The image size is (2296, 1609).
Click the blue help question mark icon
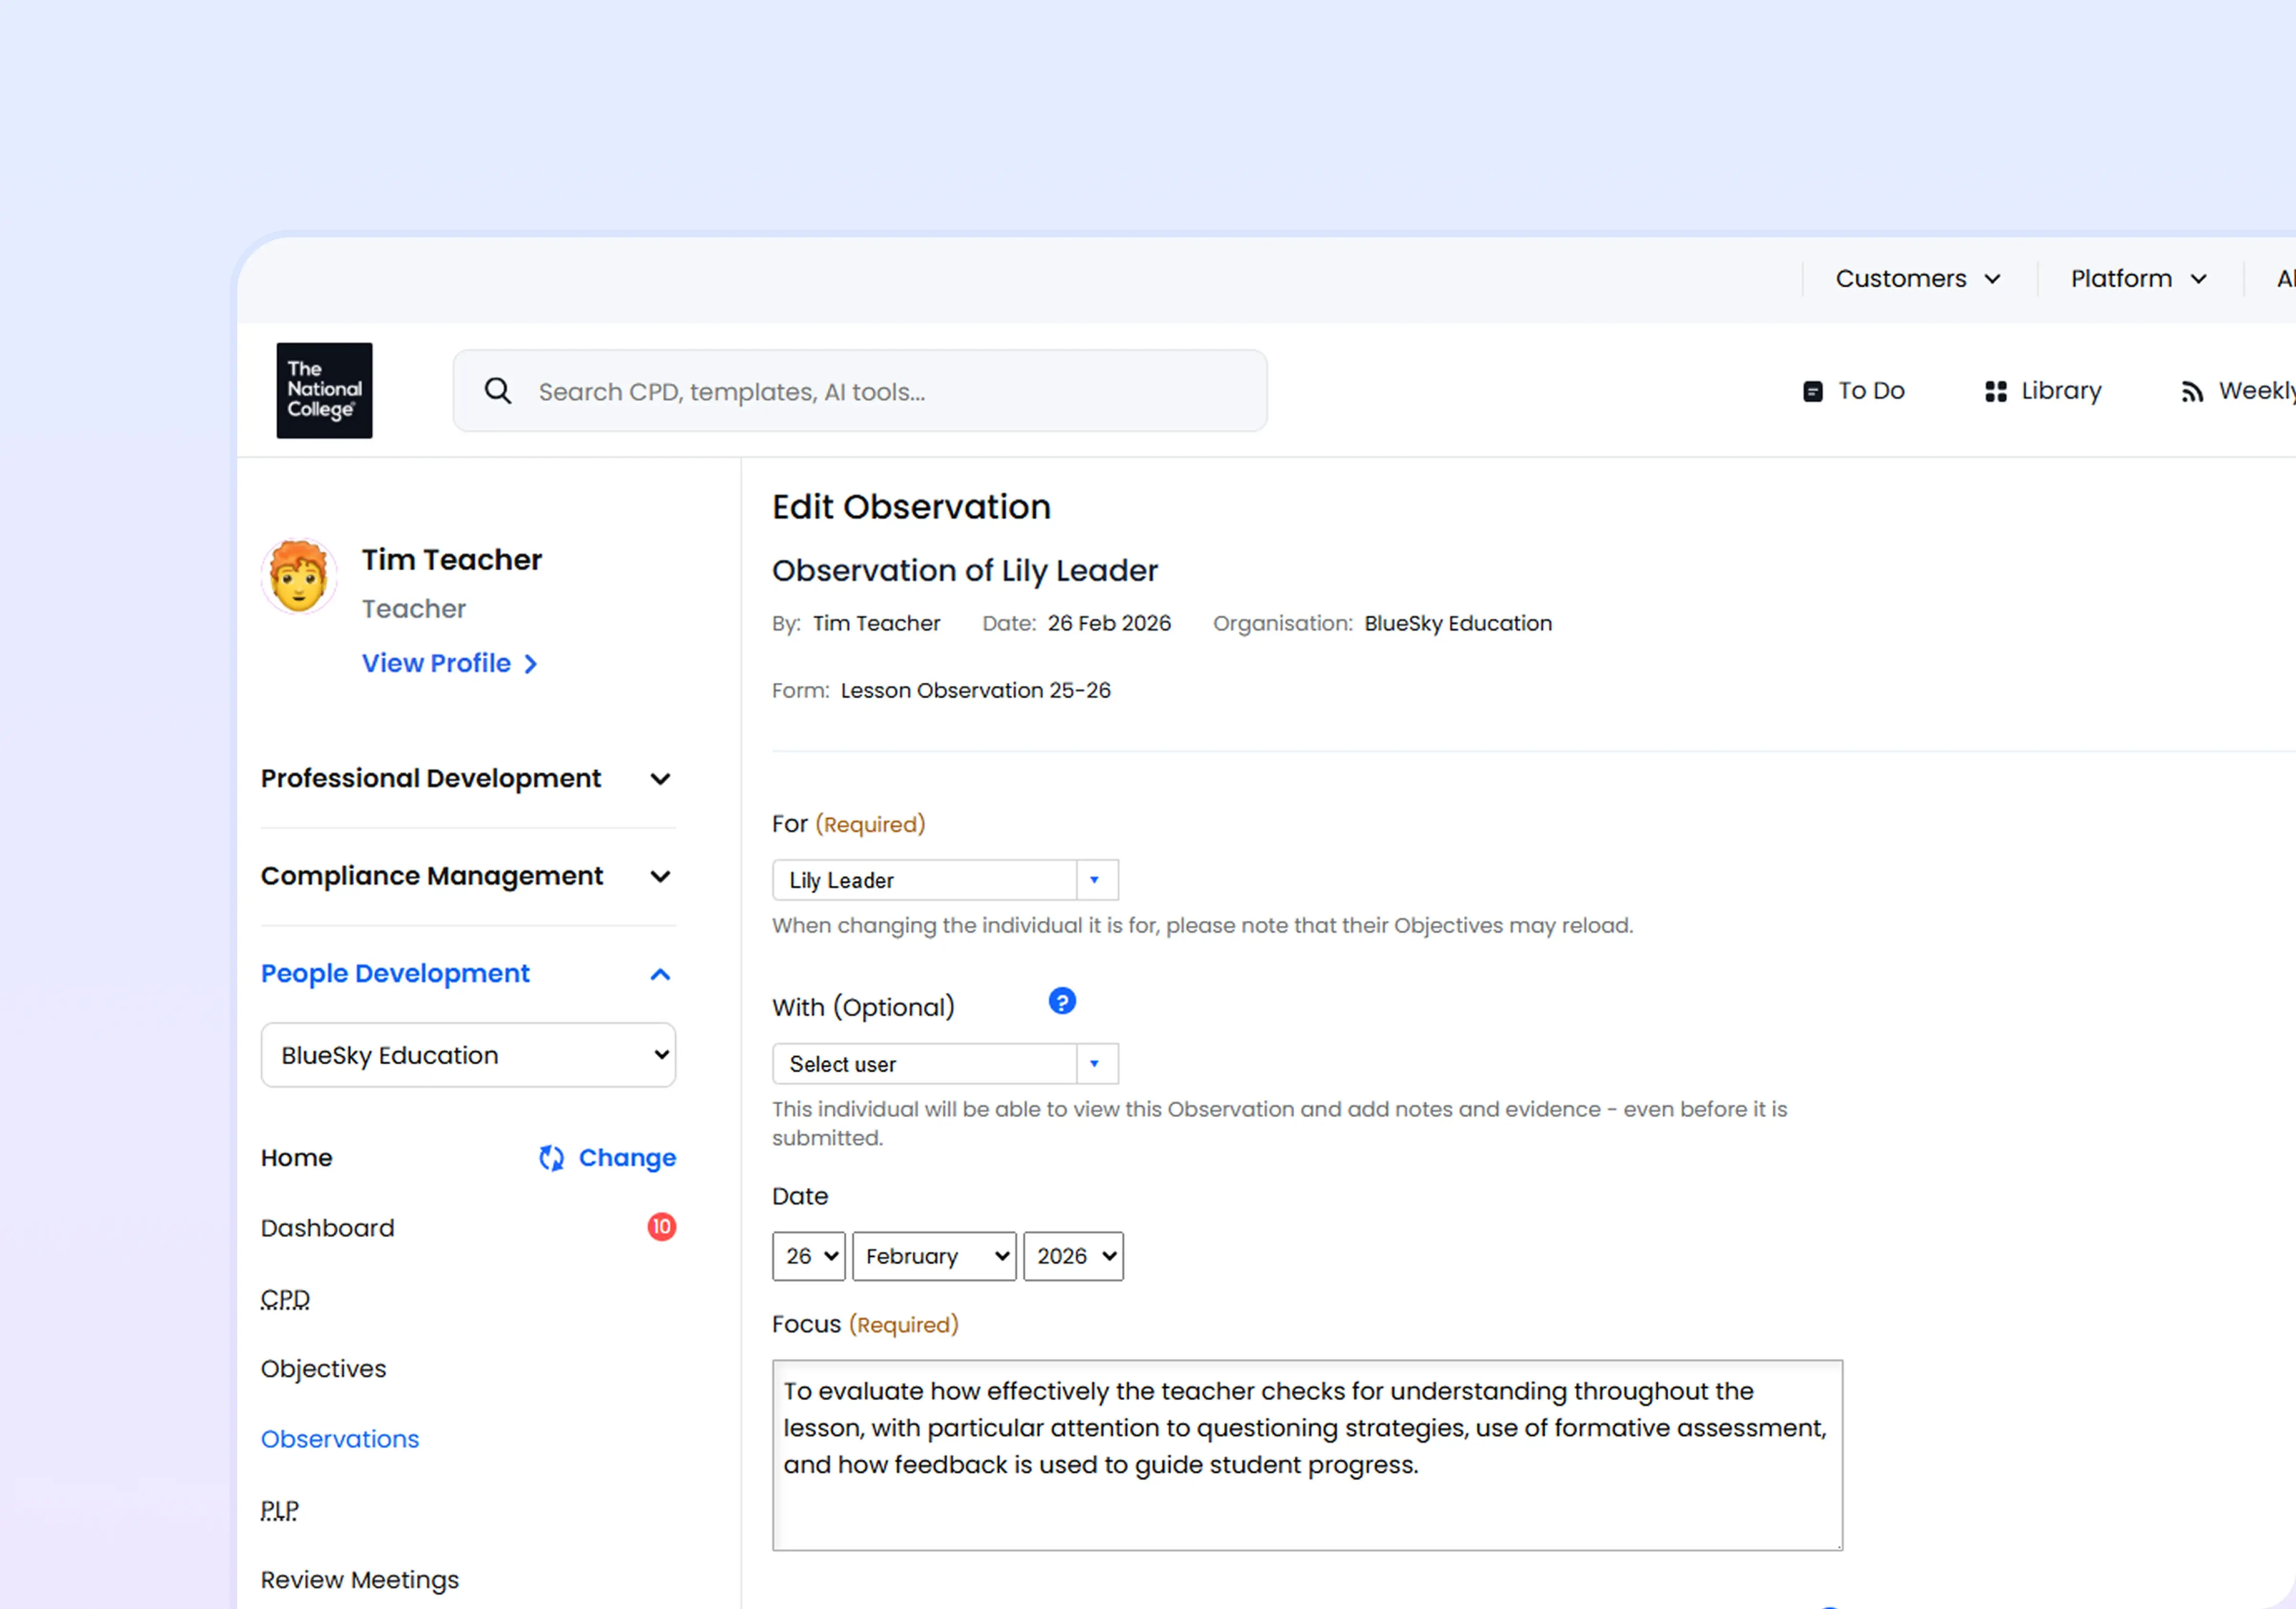click(1062, 1001)
